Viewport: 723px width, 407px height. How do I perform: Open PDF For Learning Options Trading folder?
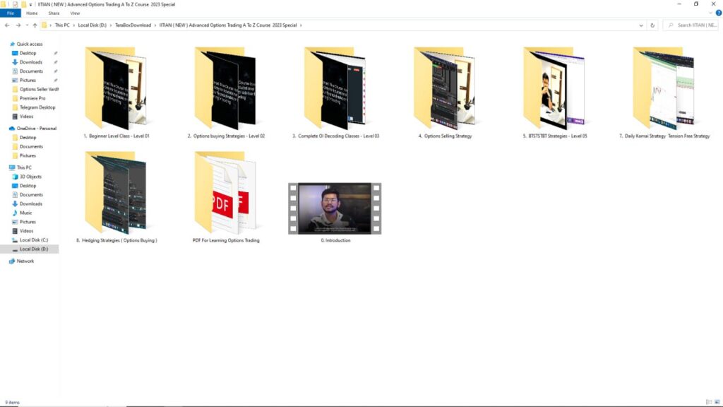pos(226,196)
